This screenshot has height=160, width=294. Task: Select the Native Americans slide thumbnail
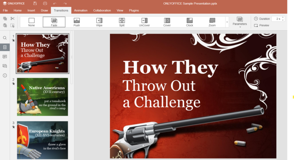click(42, 97)
